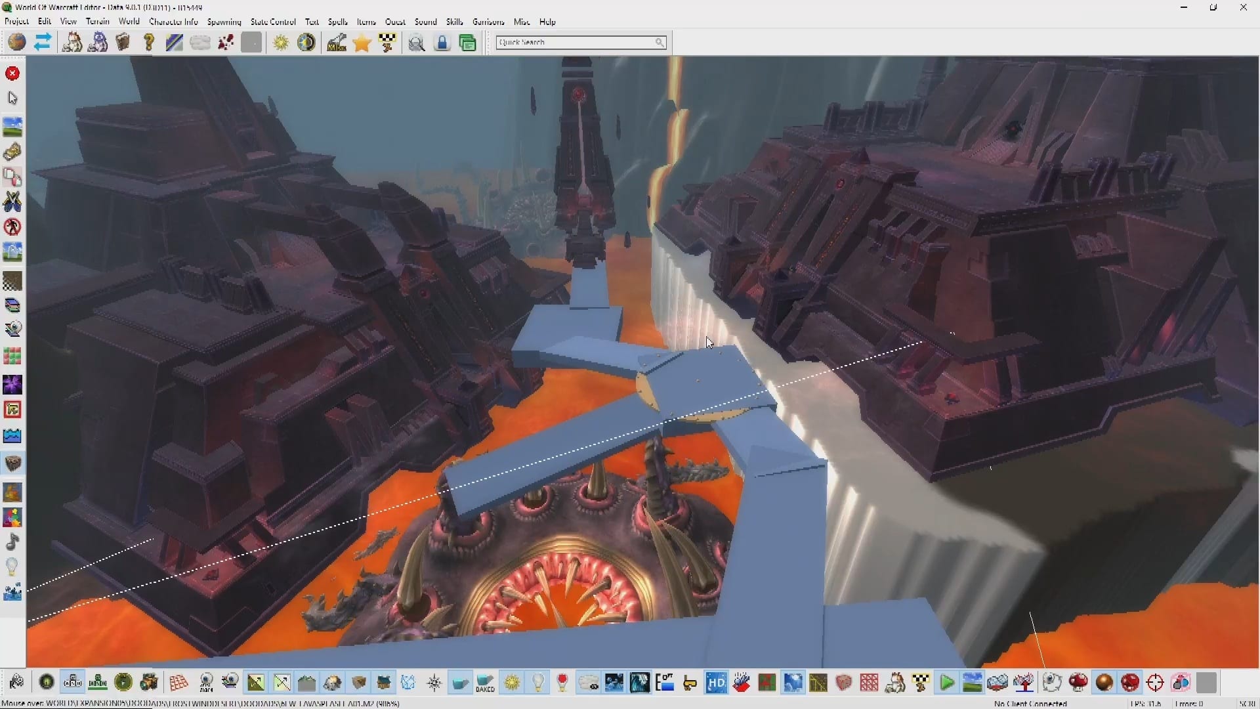Click the magnifier icon in Quick Search
The width and height of the screenshot is (1260, 709).
tap(660, 42)
